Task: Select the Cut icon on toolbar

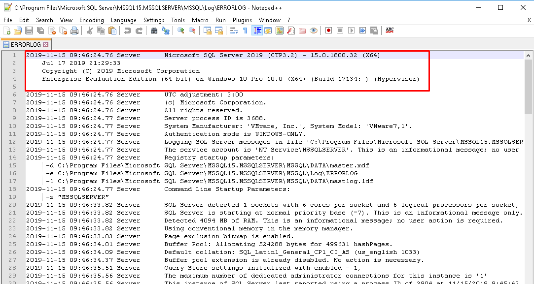Action: 89,31
